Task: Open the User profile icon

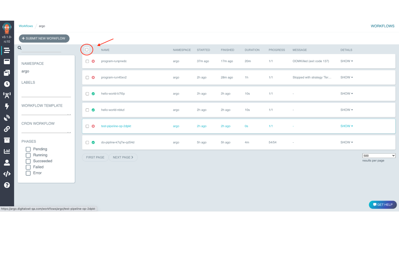Action: pyautogui.click(x=7, y=163)
